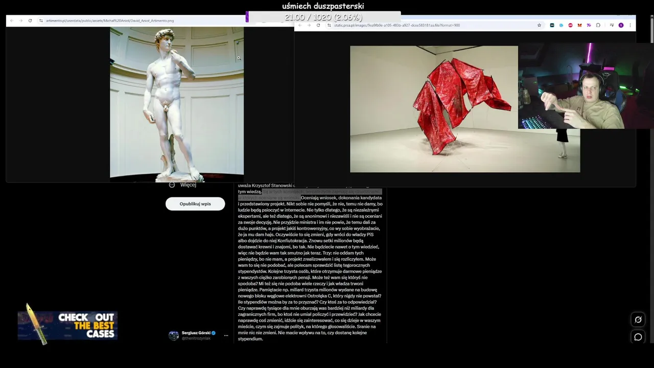Open the purple profile avatar in right browser
Screen dimensions: 654x368
[621, 25]
